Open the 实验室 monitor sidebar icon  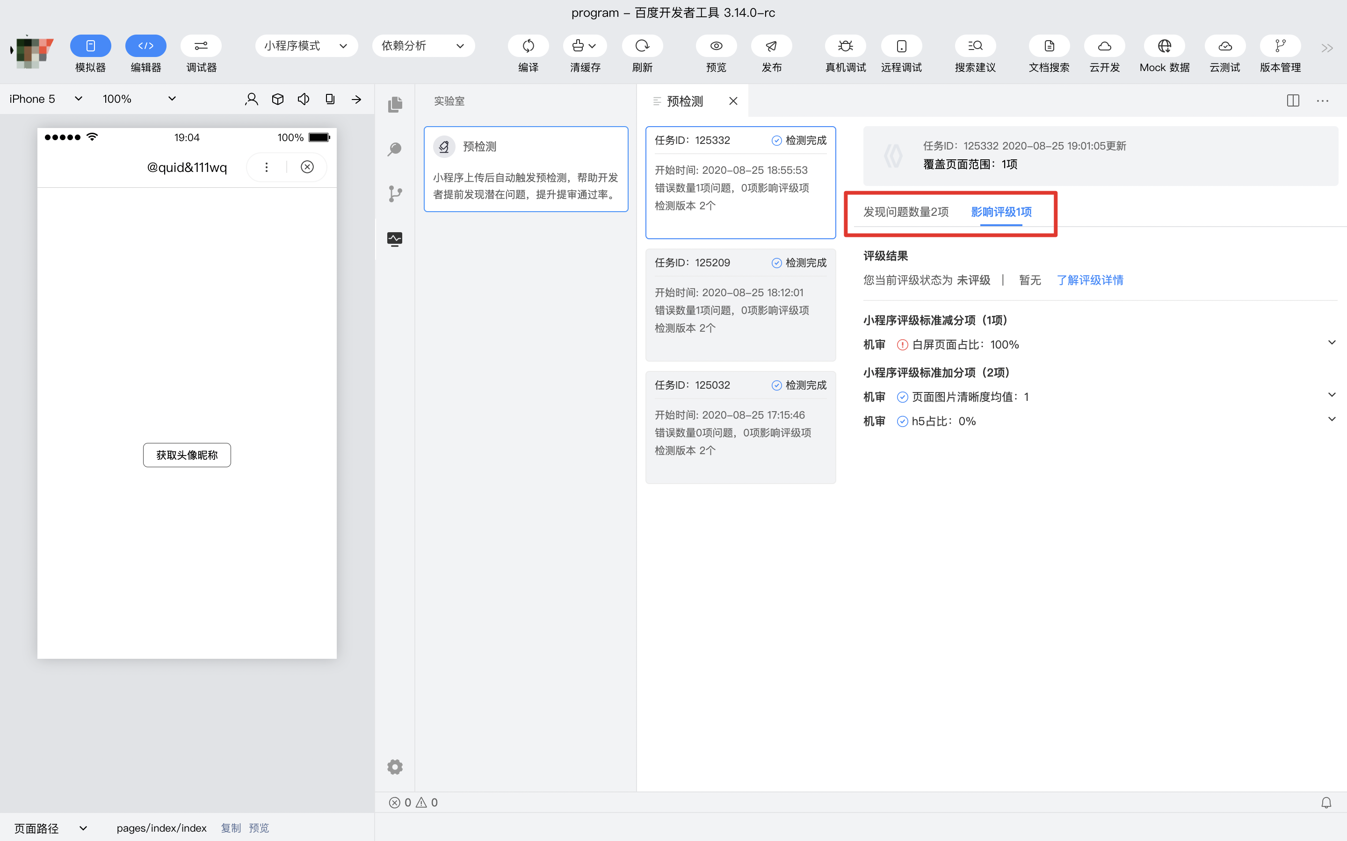(395, 239)
